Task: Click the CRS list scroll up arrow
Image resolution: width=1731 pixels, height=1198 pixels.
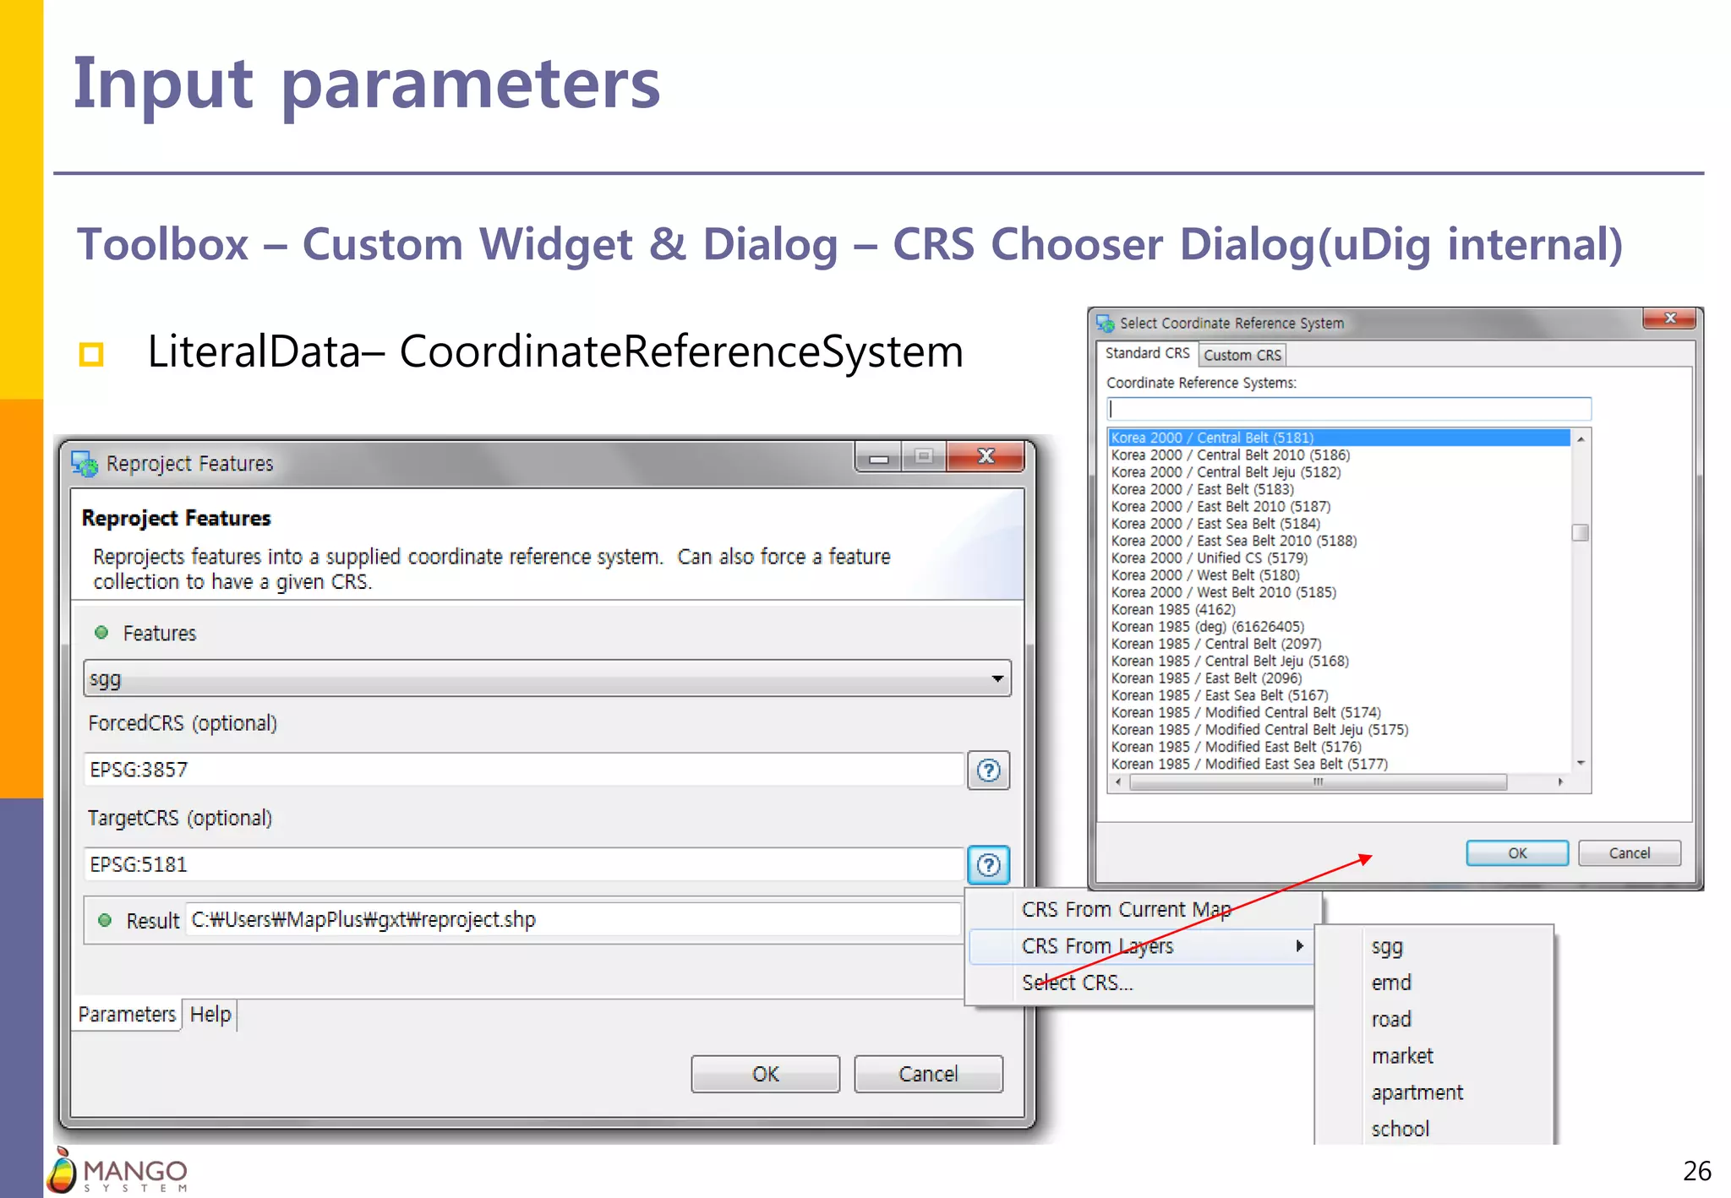Action: pyautogui.click(x=1580, y=439)
